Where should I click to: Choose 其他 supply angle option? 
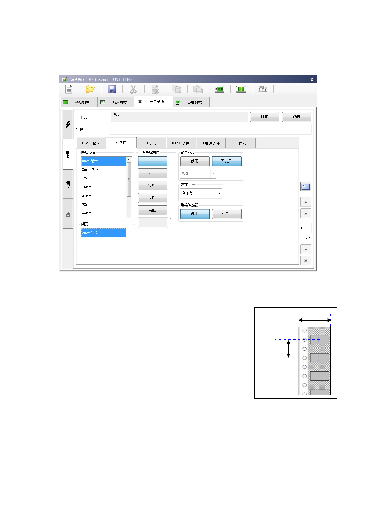152,210
